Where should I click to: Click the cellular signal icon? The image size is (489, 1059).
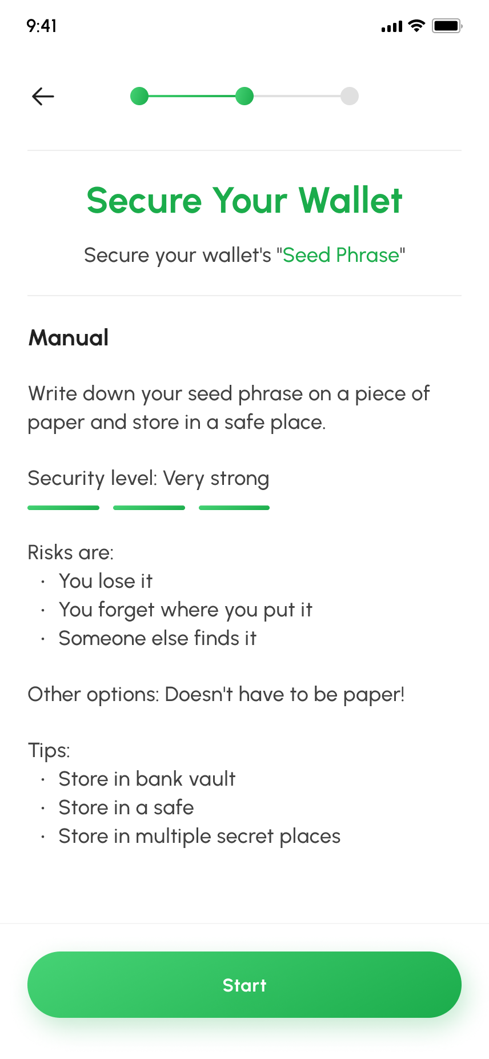[392, 26]
